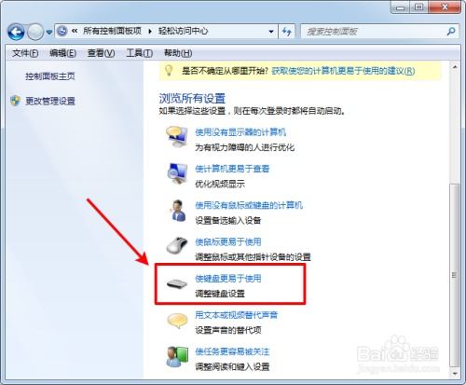The height and width of the screenshot is (385, 466).
Task: Click the speech bubble sound alternatives icon
Action: [177, 321]
